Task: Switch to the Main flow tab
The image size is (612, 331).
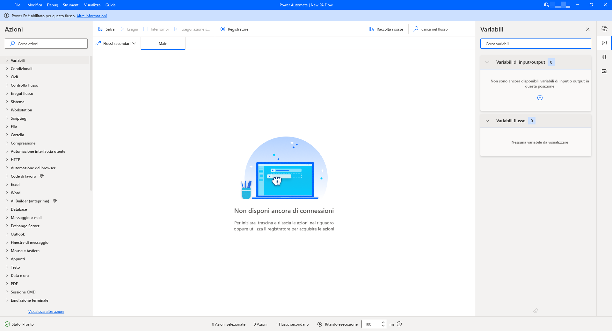Action: [163, 43]
